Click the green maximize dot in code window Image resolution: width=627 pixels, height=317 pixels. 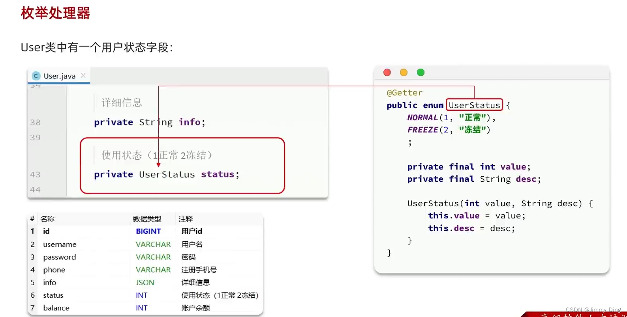coord(421,73)
